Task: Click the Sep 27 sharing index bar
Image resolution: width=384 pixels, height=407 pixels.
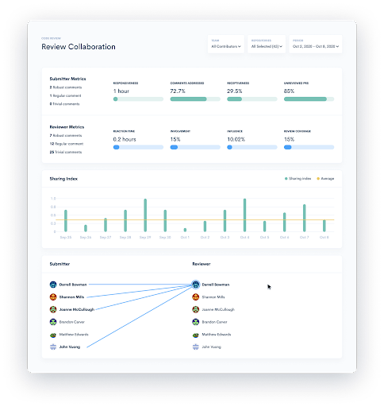Action: pos(106,225)
